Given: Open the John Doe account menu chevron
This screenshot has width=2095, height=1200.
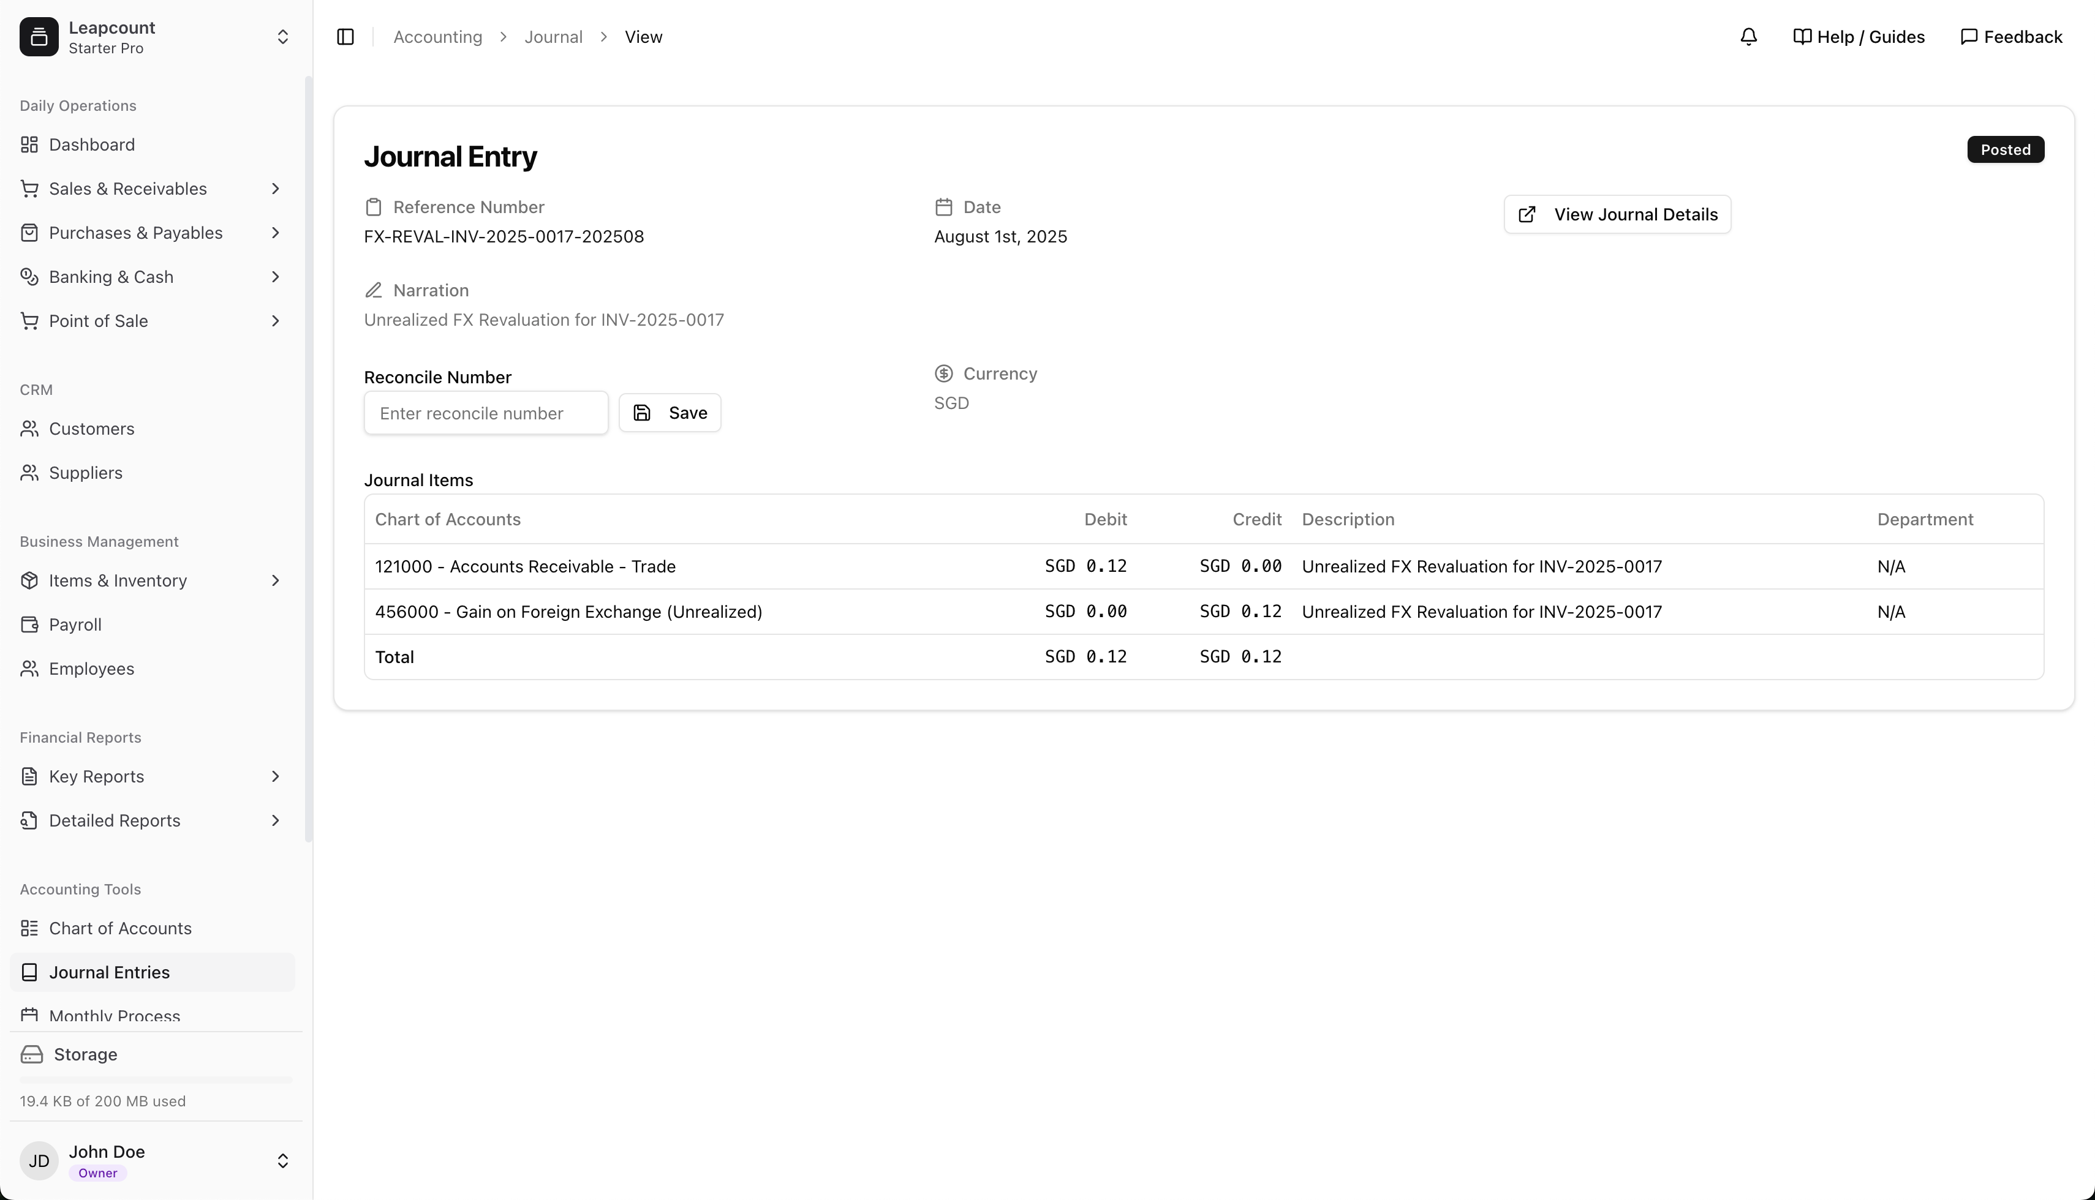Looking at the screenshot, I should [283, 1160].
